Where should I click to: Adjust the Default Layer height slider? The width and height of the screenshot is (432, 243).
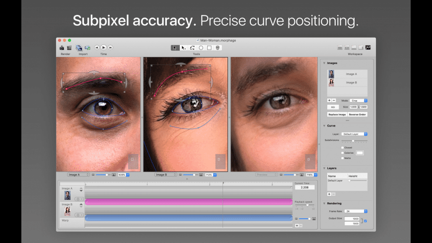click(358, 181)
